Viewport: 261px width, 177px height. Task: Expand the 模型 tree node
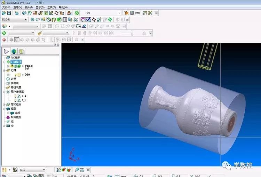4,109
